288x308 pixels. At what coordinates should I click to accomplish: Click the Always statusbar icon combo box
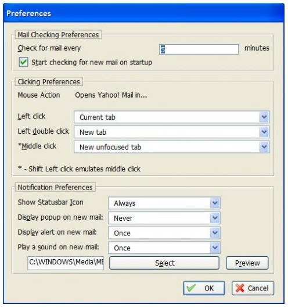tap(164, 203)
